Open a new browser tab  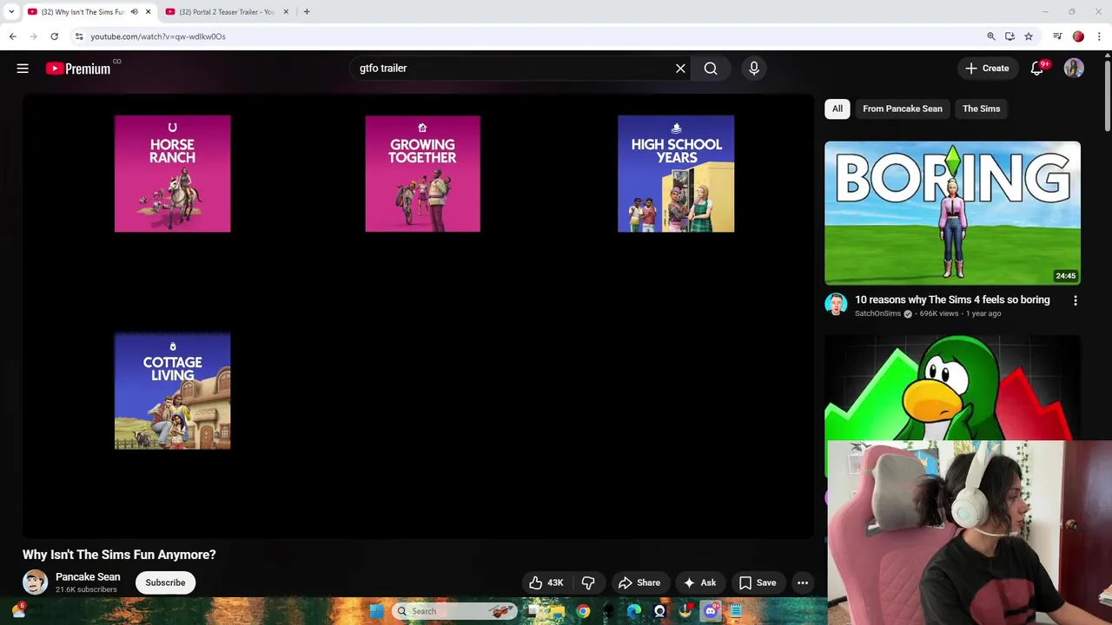[x=307, y=12]
